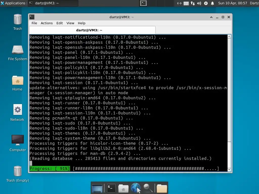259x194 pixels.
Task: Click the green Progress 91% indicator
Action: (x=50, y=168)
